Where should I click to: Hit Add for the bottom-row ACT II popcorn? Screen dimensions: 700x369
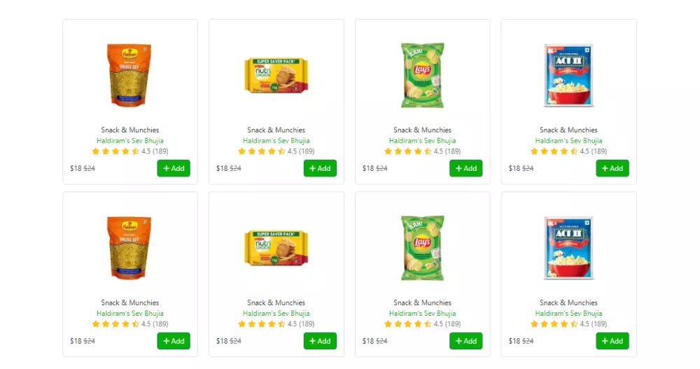click(612, 341)
